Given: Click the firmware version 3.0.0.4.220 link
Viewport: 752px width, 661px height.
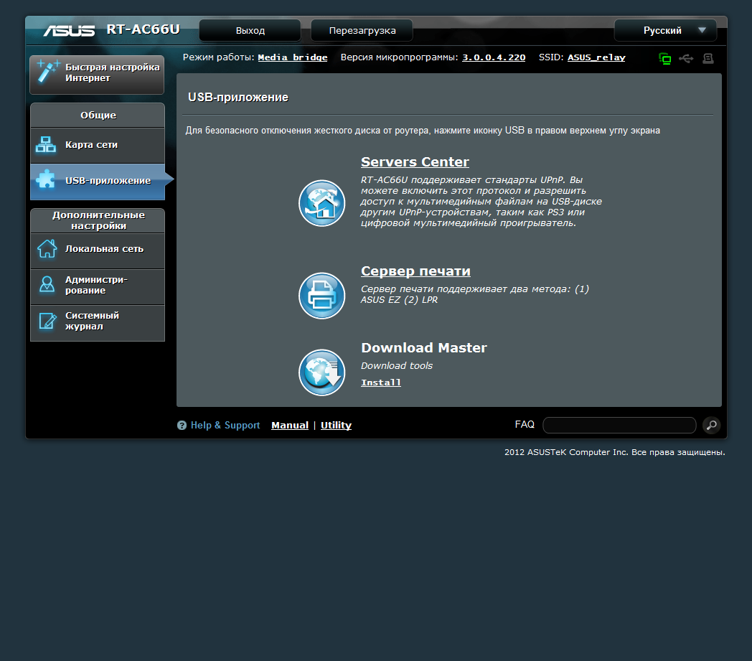Looking at the screenshot, I should (494, 57).
